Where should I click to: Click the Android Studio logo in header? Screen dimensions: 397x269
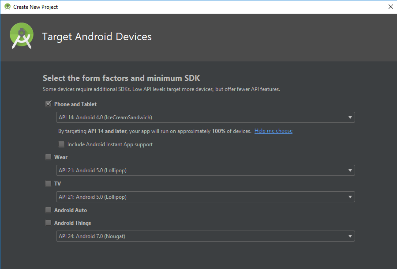click(22, 36)
